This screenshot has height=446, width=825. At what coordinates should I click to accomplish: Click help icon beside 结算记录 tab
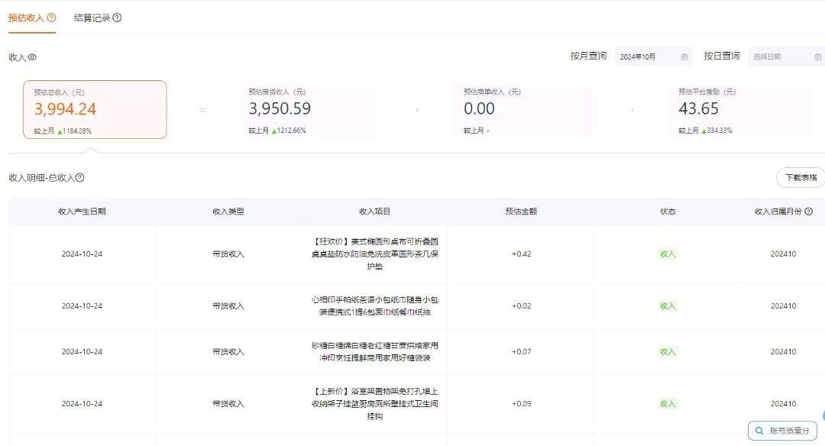coord(117,18)
